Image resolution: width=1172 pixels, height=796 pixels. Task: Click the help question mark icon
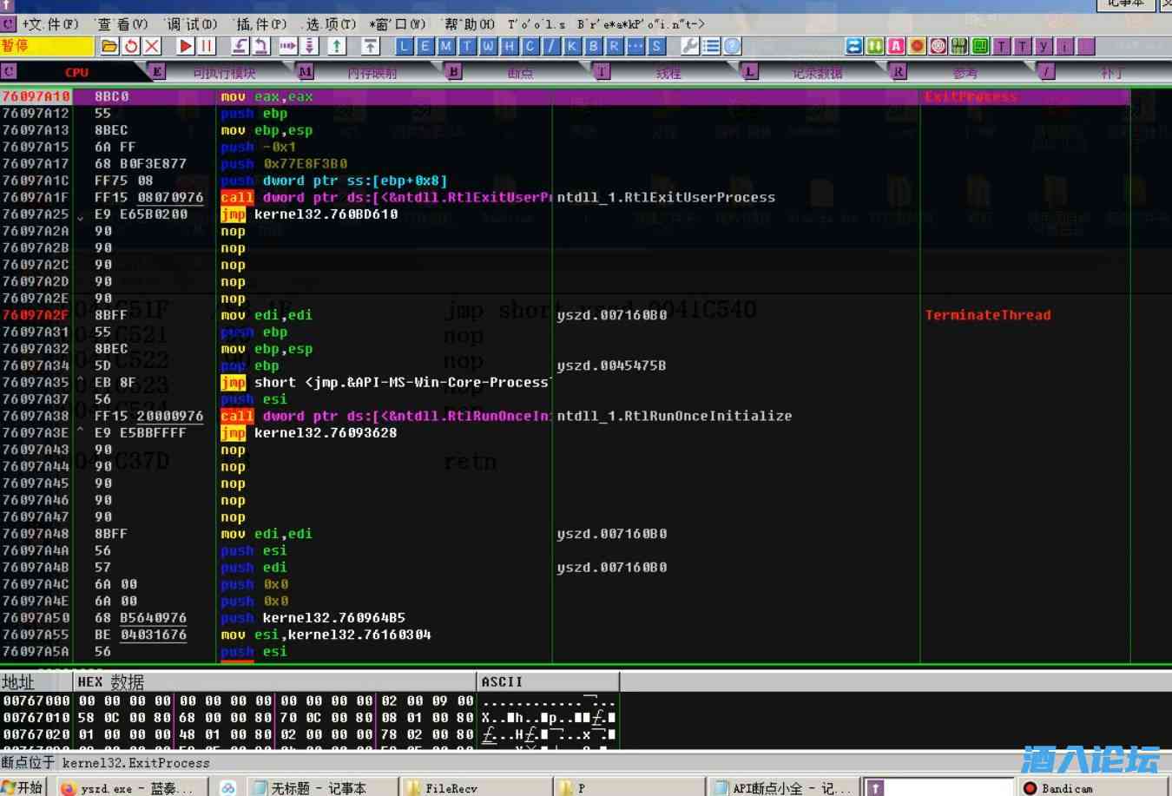(x=732, y=46)
